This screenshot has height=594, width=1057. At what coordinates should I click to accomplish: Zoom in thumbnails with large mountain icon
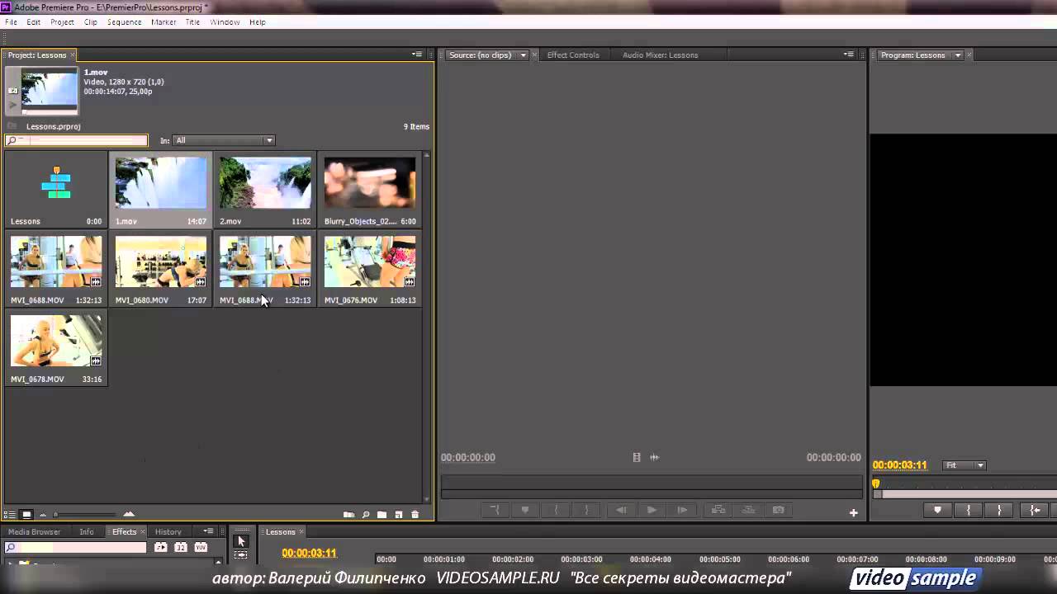[x=129, y=514]
